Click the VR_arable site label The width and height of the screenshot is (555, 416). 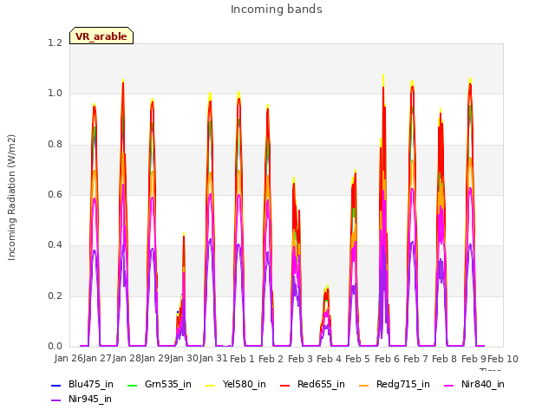pos(101,36)
